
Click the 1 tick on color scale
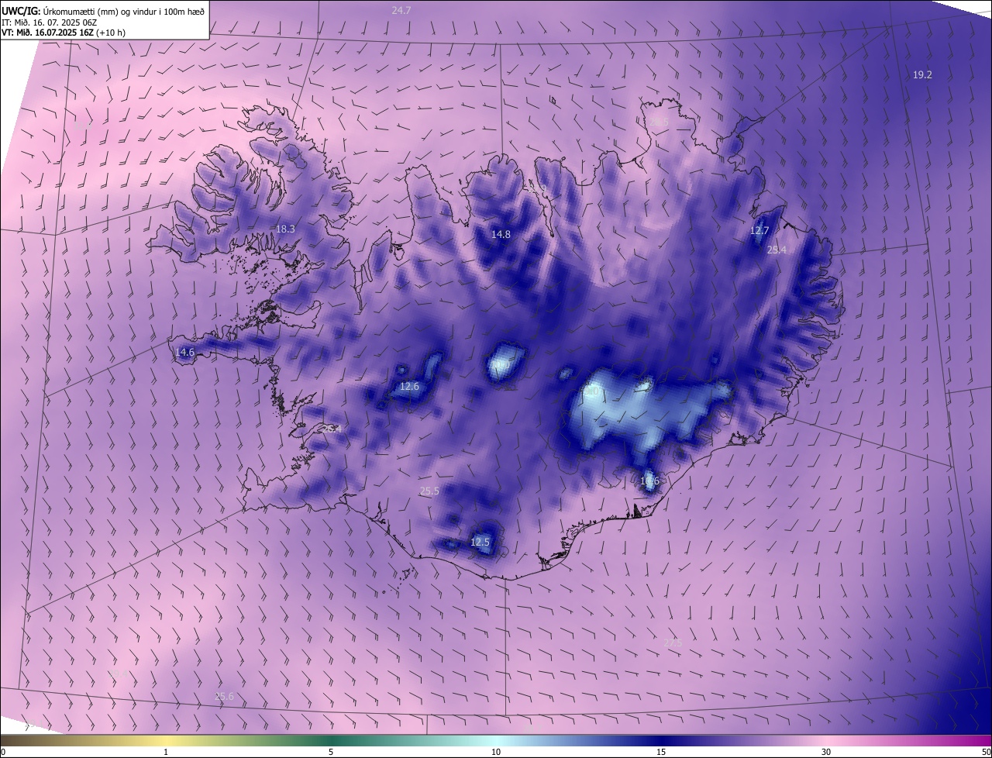pyautogui.click(x=166, y=752)
